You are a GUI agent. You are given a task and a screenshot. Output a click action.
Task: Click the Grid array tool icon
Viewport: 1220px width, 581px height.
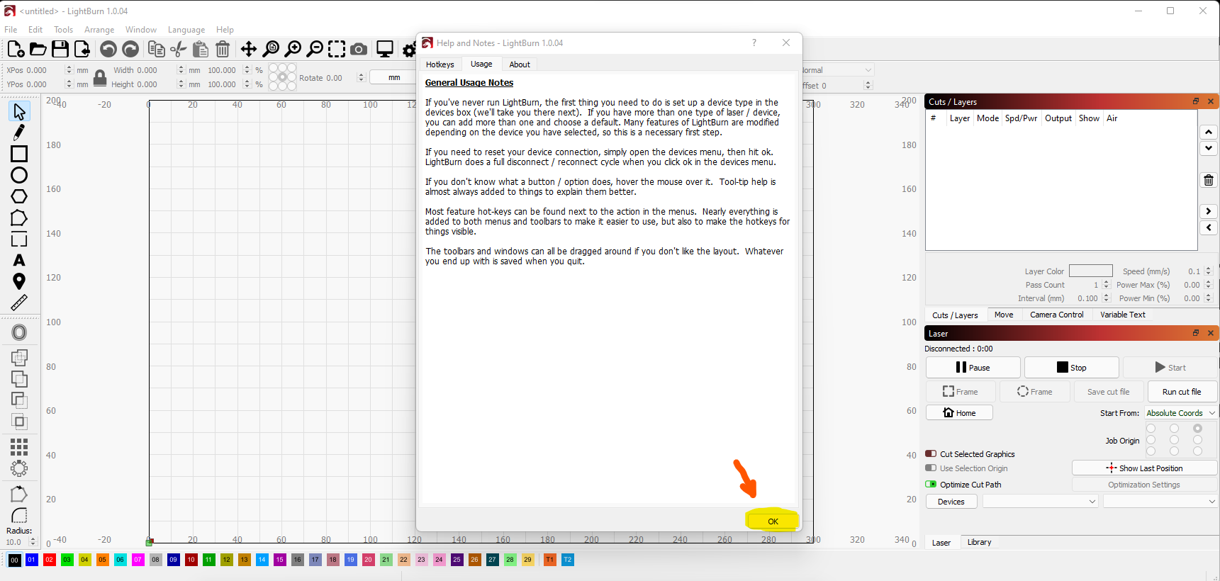click(19, 446)
